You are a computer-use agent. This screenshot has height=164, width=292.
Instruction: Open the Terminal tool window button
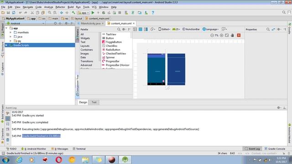click(x=79, y=149)
